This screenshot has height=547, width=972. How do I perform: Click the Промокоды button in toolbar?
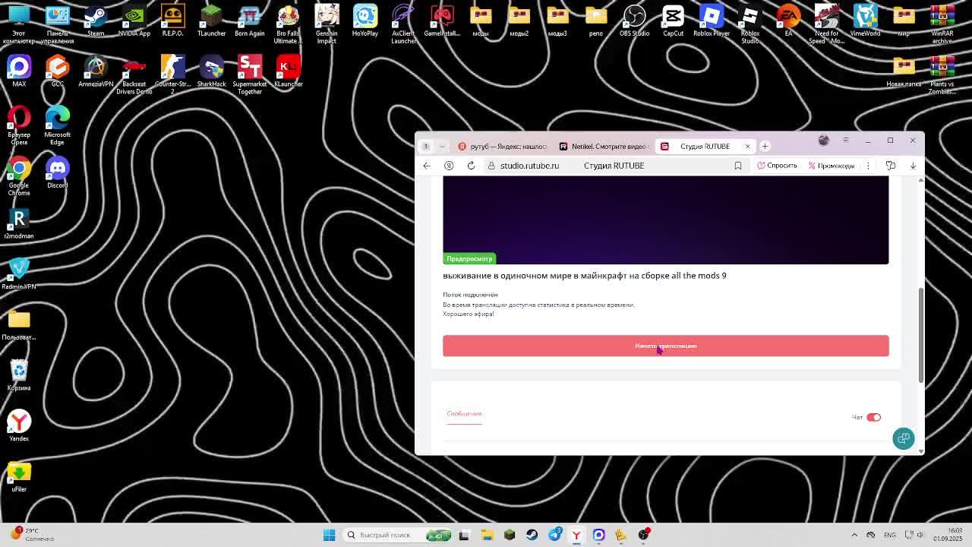click(832, 166)
